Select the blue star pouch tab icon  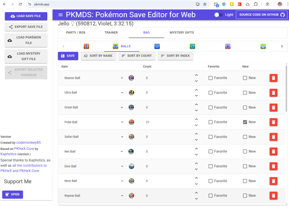coord(157,47)
